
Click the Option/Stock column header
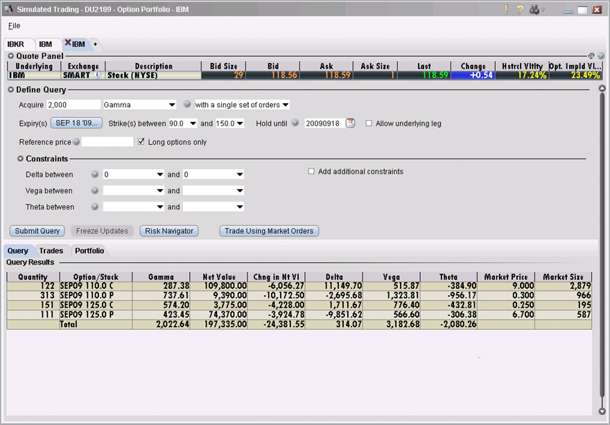(x=96, y=277)
